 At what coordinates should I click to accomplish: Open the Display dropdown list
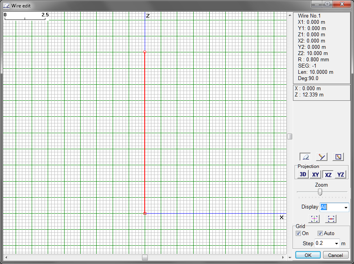click(x=345, y=207)
